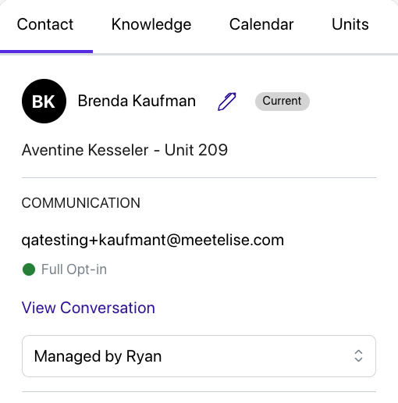The width and height of the screenshot is (398, 403).
Task: Click the meetelise.com domain in the email
Action: coord(233,240)
